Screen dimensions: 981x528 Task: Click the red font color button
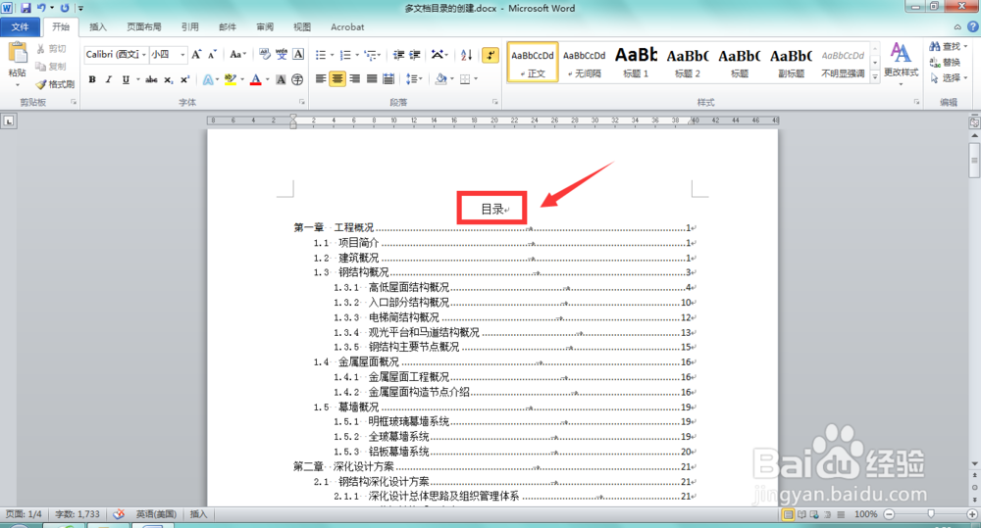pos(255,79)
